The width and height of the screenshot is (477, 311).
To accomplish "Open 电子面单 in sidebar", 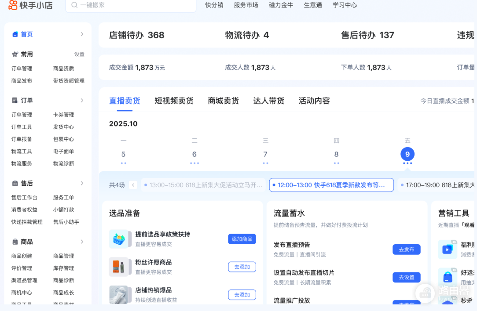I will pos(63,151).
